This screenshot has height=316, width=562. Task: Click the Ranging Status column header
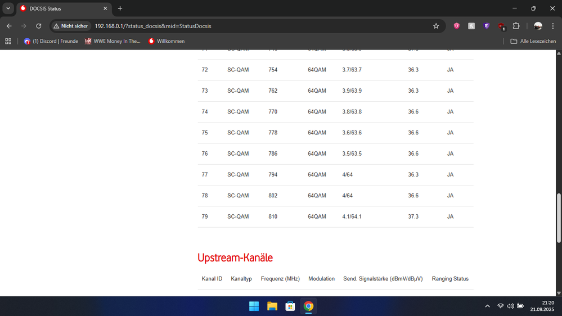[x=450, y=279]
